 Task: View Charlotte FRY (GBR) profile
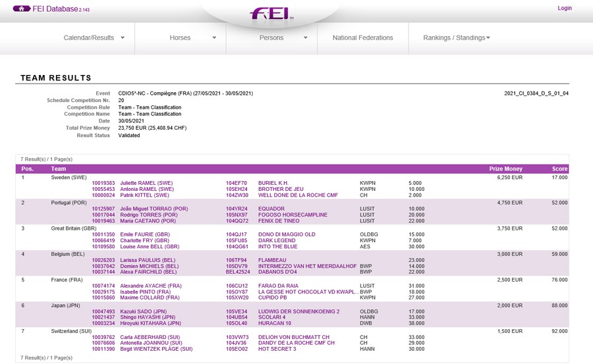click(144, 240)
